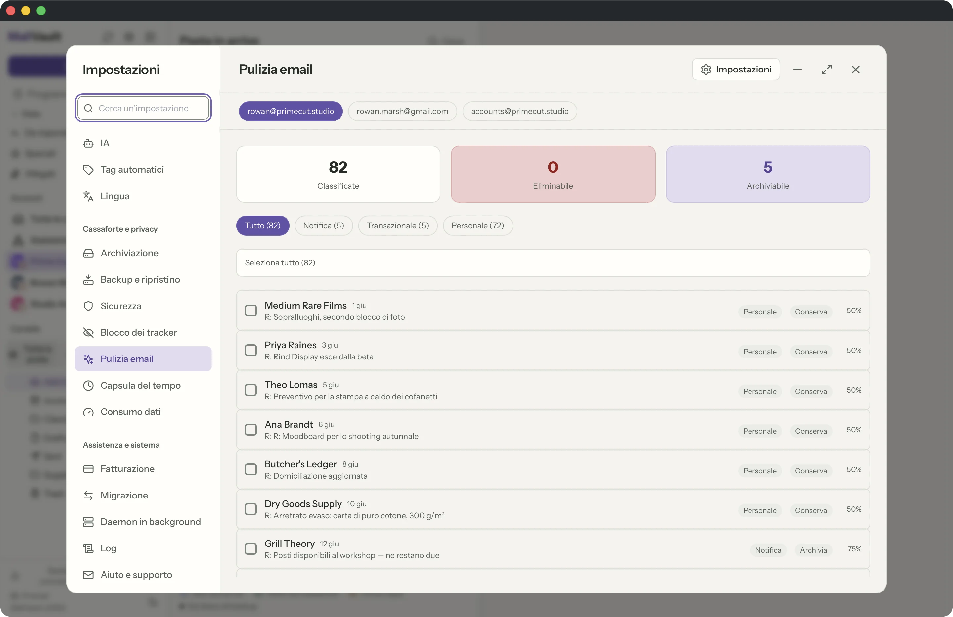Click subject 'R: Domiciliazione aggiornata'
953x617 pixels.
tap(316, 476)
